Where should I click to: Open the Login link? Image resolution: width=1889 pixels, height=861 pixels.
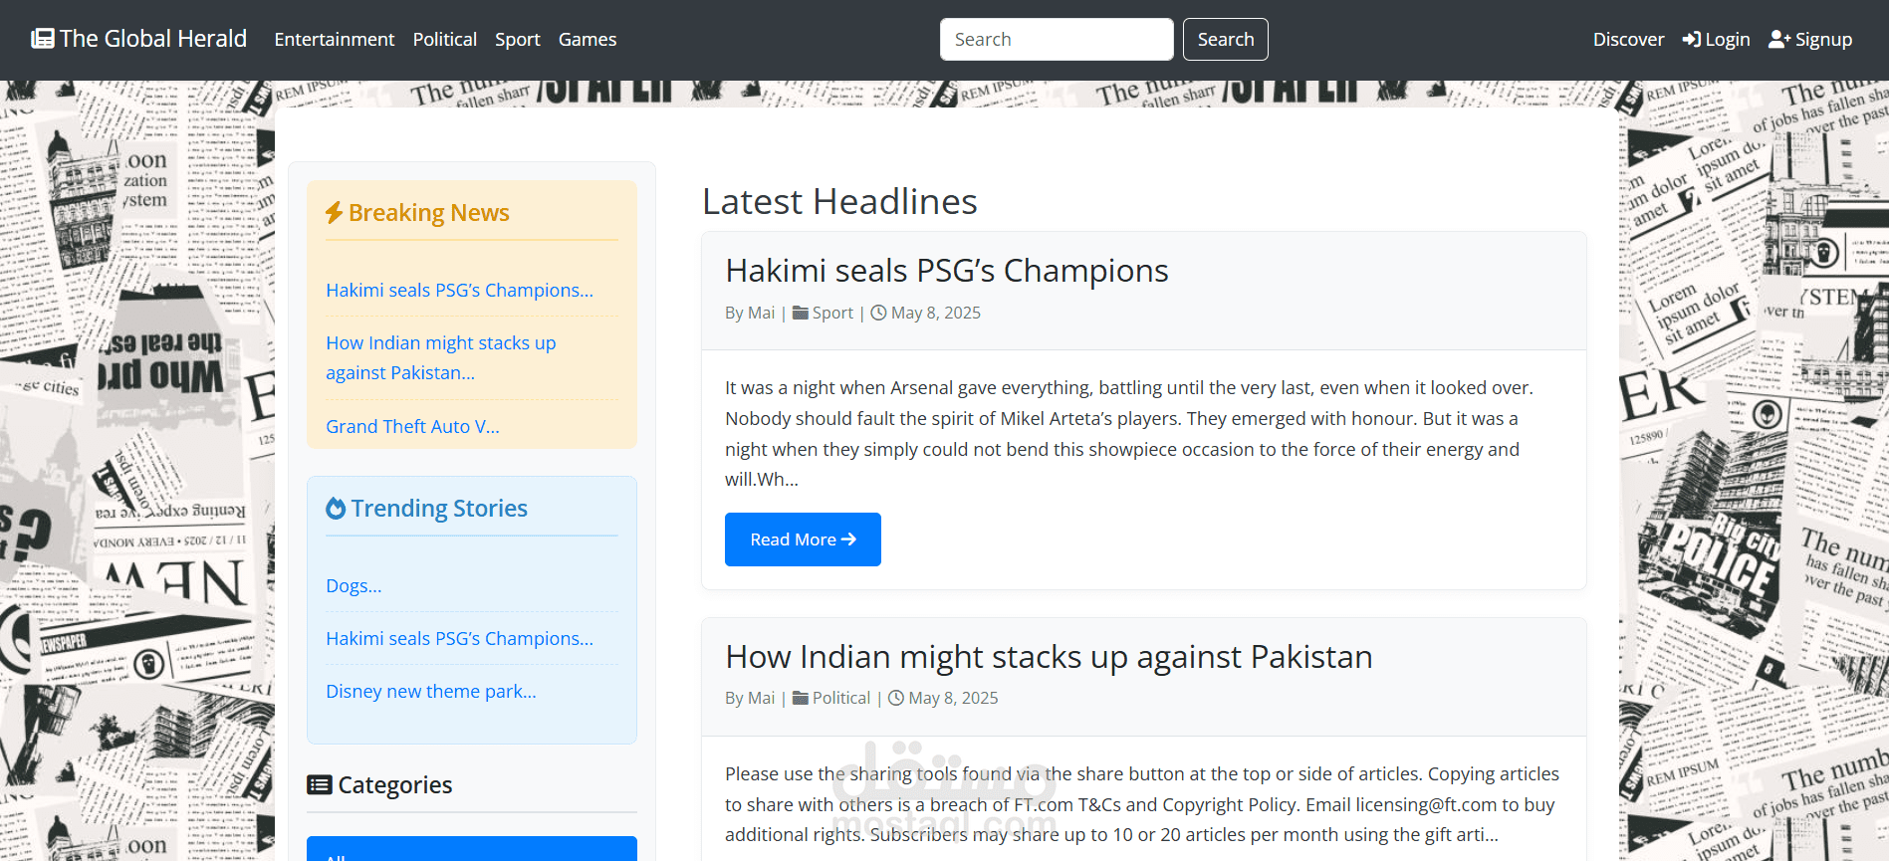click(x=1717, y=39)
